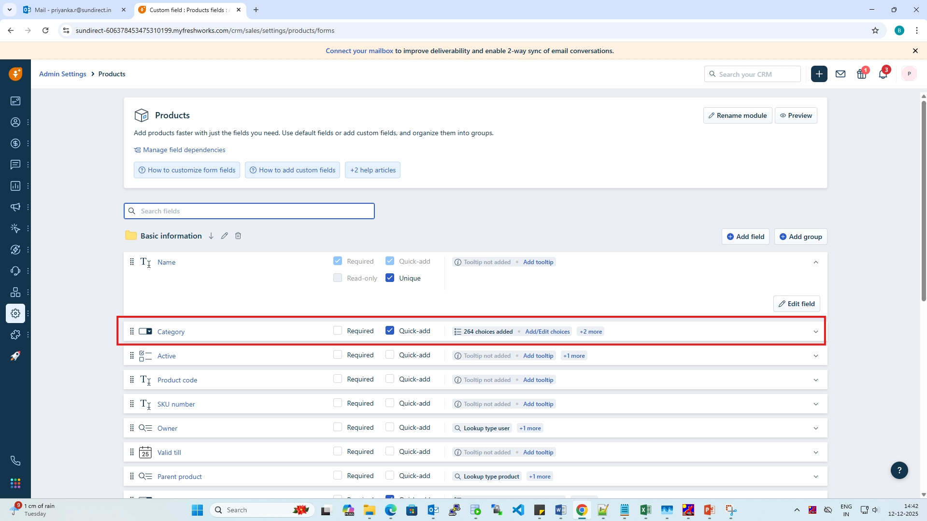The image size is (927, 521).
Task: Go to Admin Settings breadcrumb
Action: click(x=63, y=74)
